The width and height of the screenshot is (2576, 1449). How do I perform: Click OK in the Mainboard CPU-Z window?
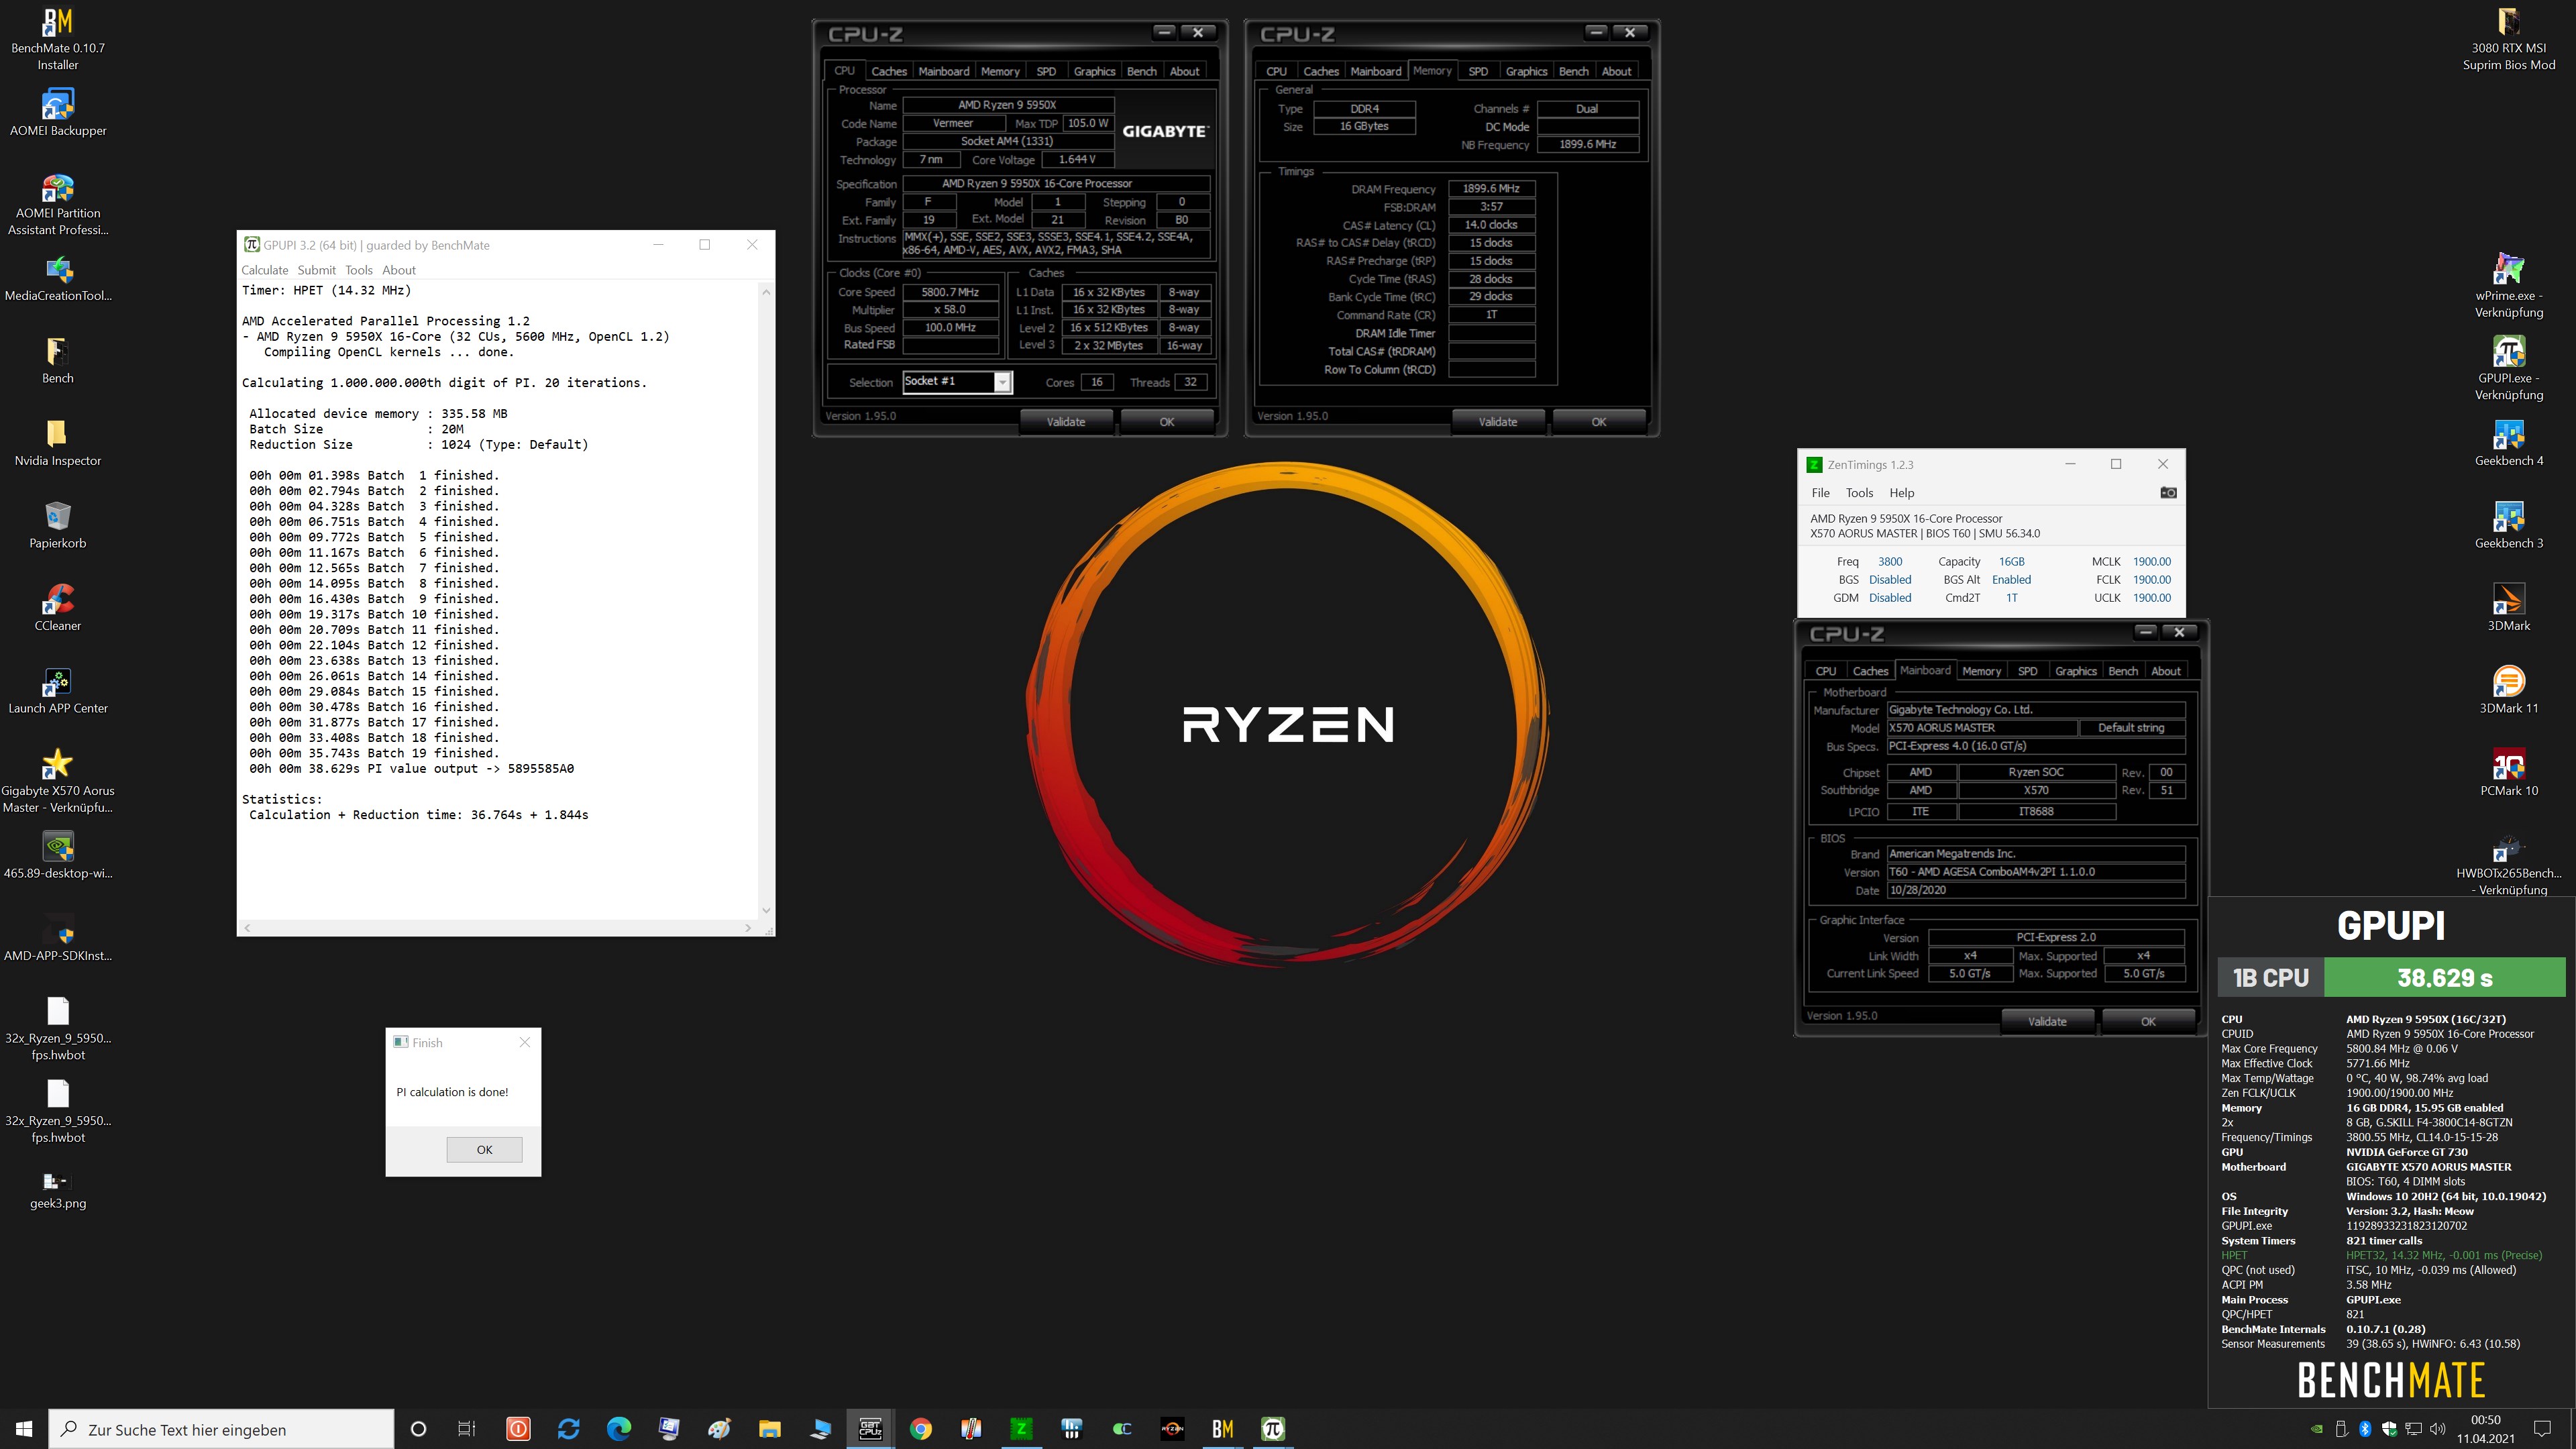pos(2147,1021)
